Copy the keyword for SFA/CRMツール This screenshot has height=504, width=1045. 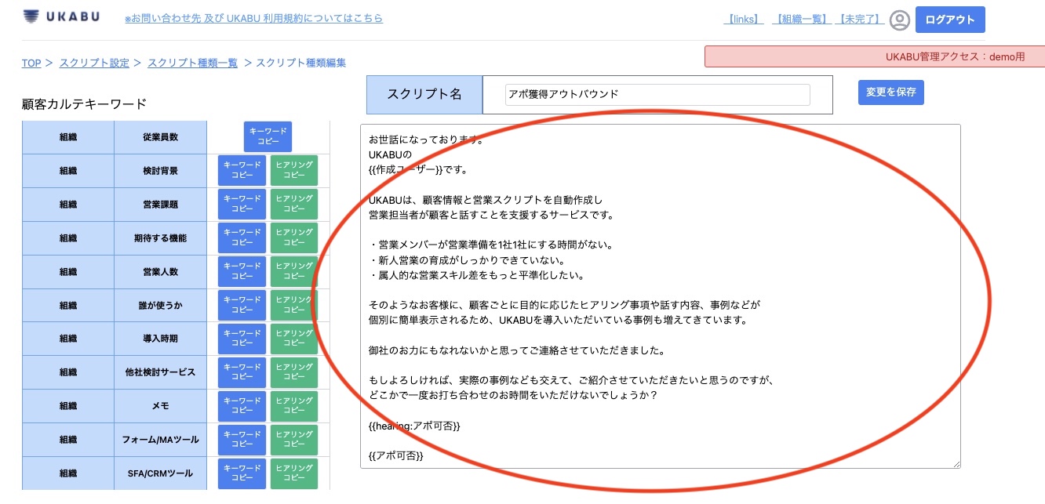click(242, 473)
